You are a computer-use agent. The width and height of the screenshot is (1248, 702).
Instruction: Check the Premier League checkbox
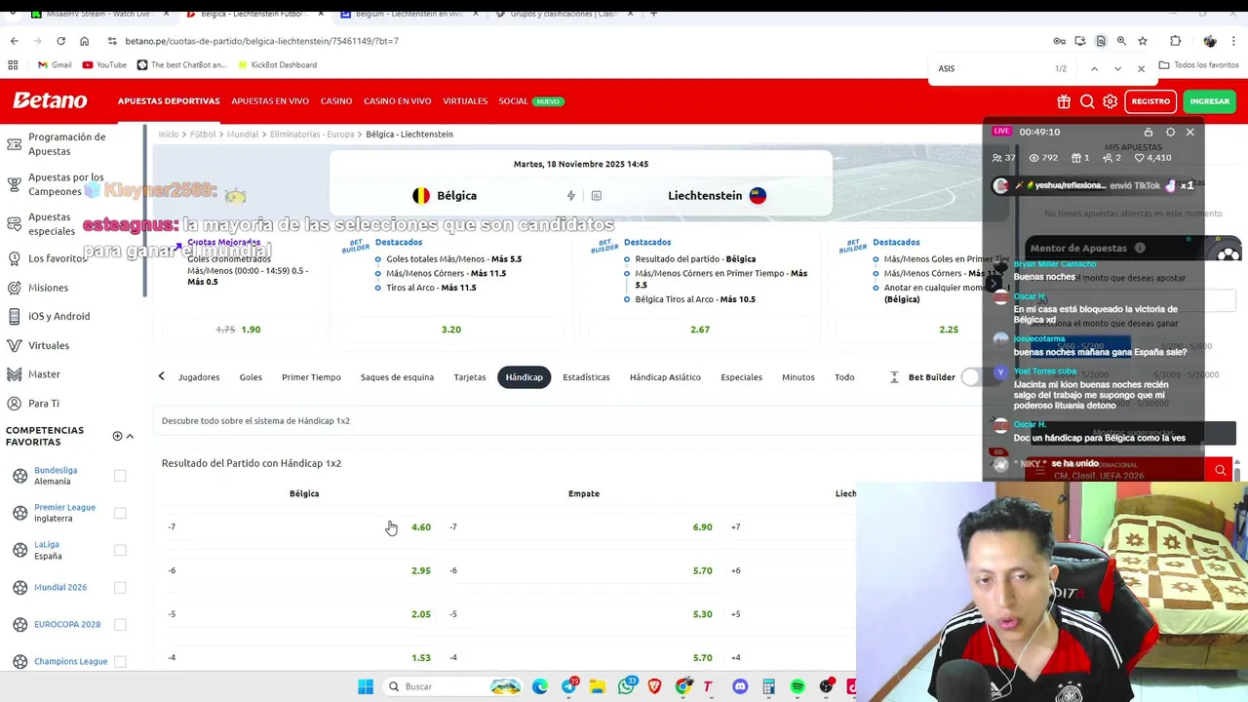[x=120, y=513]
